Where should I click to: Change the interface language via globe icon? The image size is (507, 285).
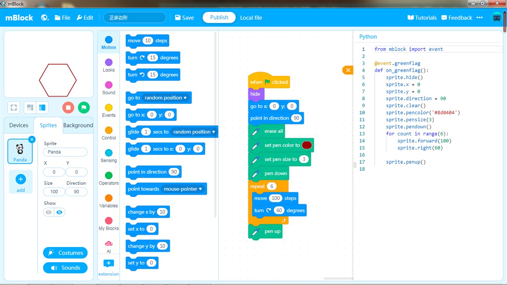click(x=45, y=17)
